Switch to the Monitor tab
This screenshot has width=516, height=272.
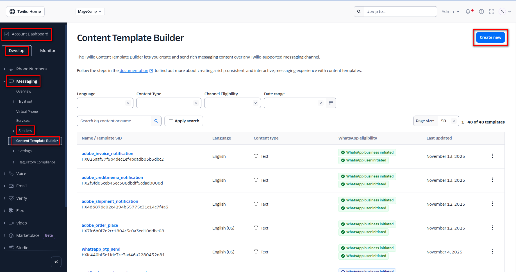point(48,51)
